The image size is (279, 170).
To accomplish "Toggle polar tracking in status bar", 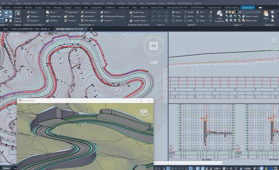I will click(172, 168).
